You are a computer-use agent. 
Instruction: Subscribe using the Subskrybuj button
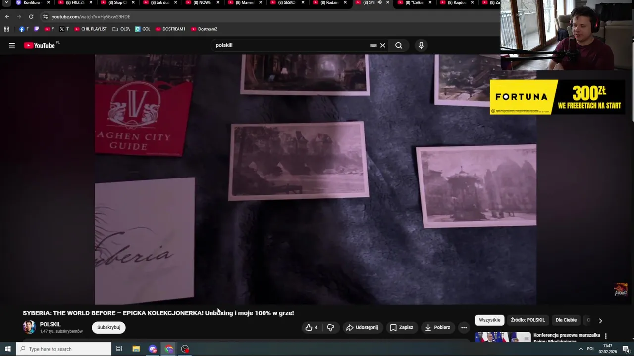[x=108, y=327]
